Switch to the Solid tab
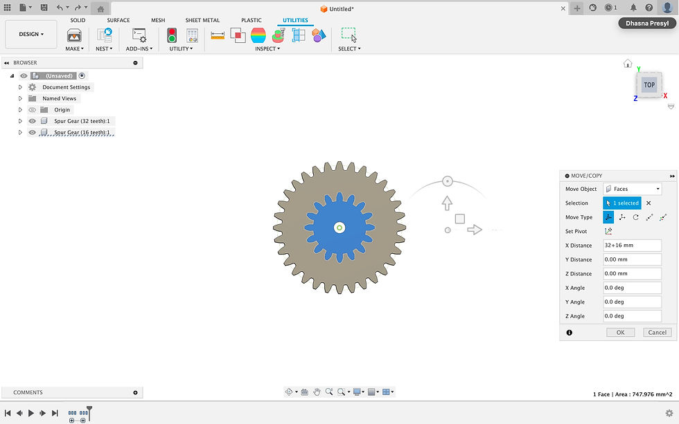 [x=78, y=20]
